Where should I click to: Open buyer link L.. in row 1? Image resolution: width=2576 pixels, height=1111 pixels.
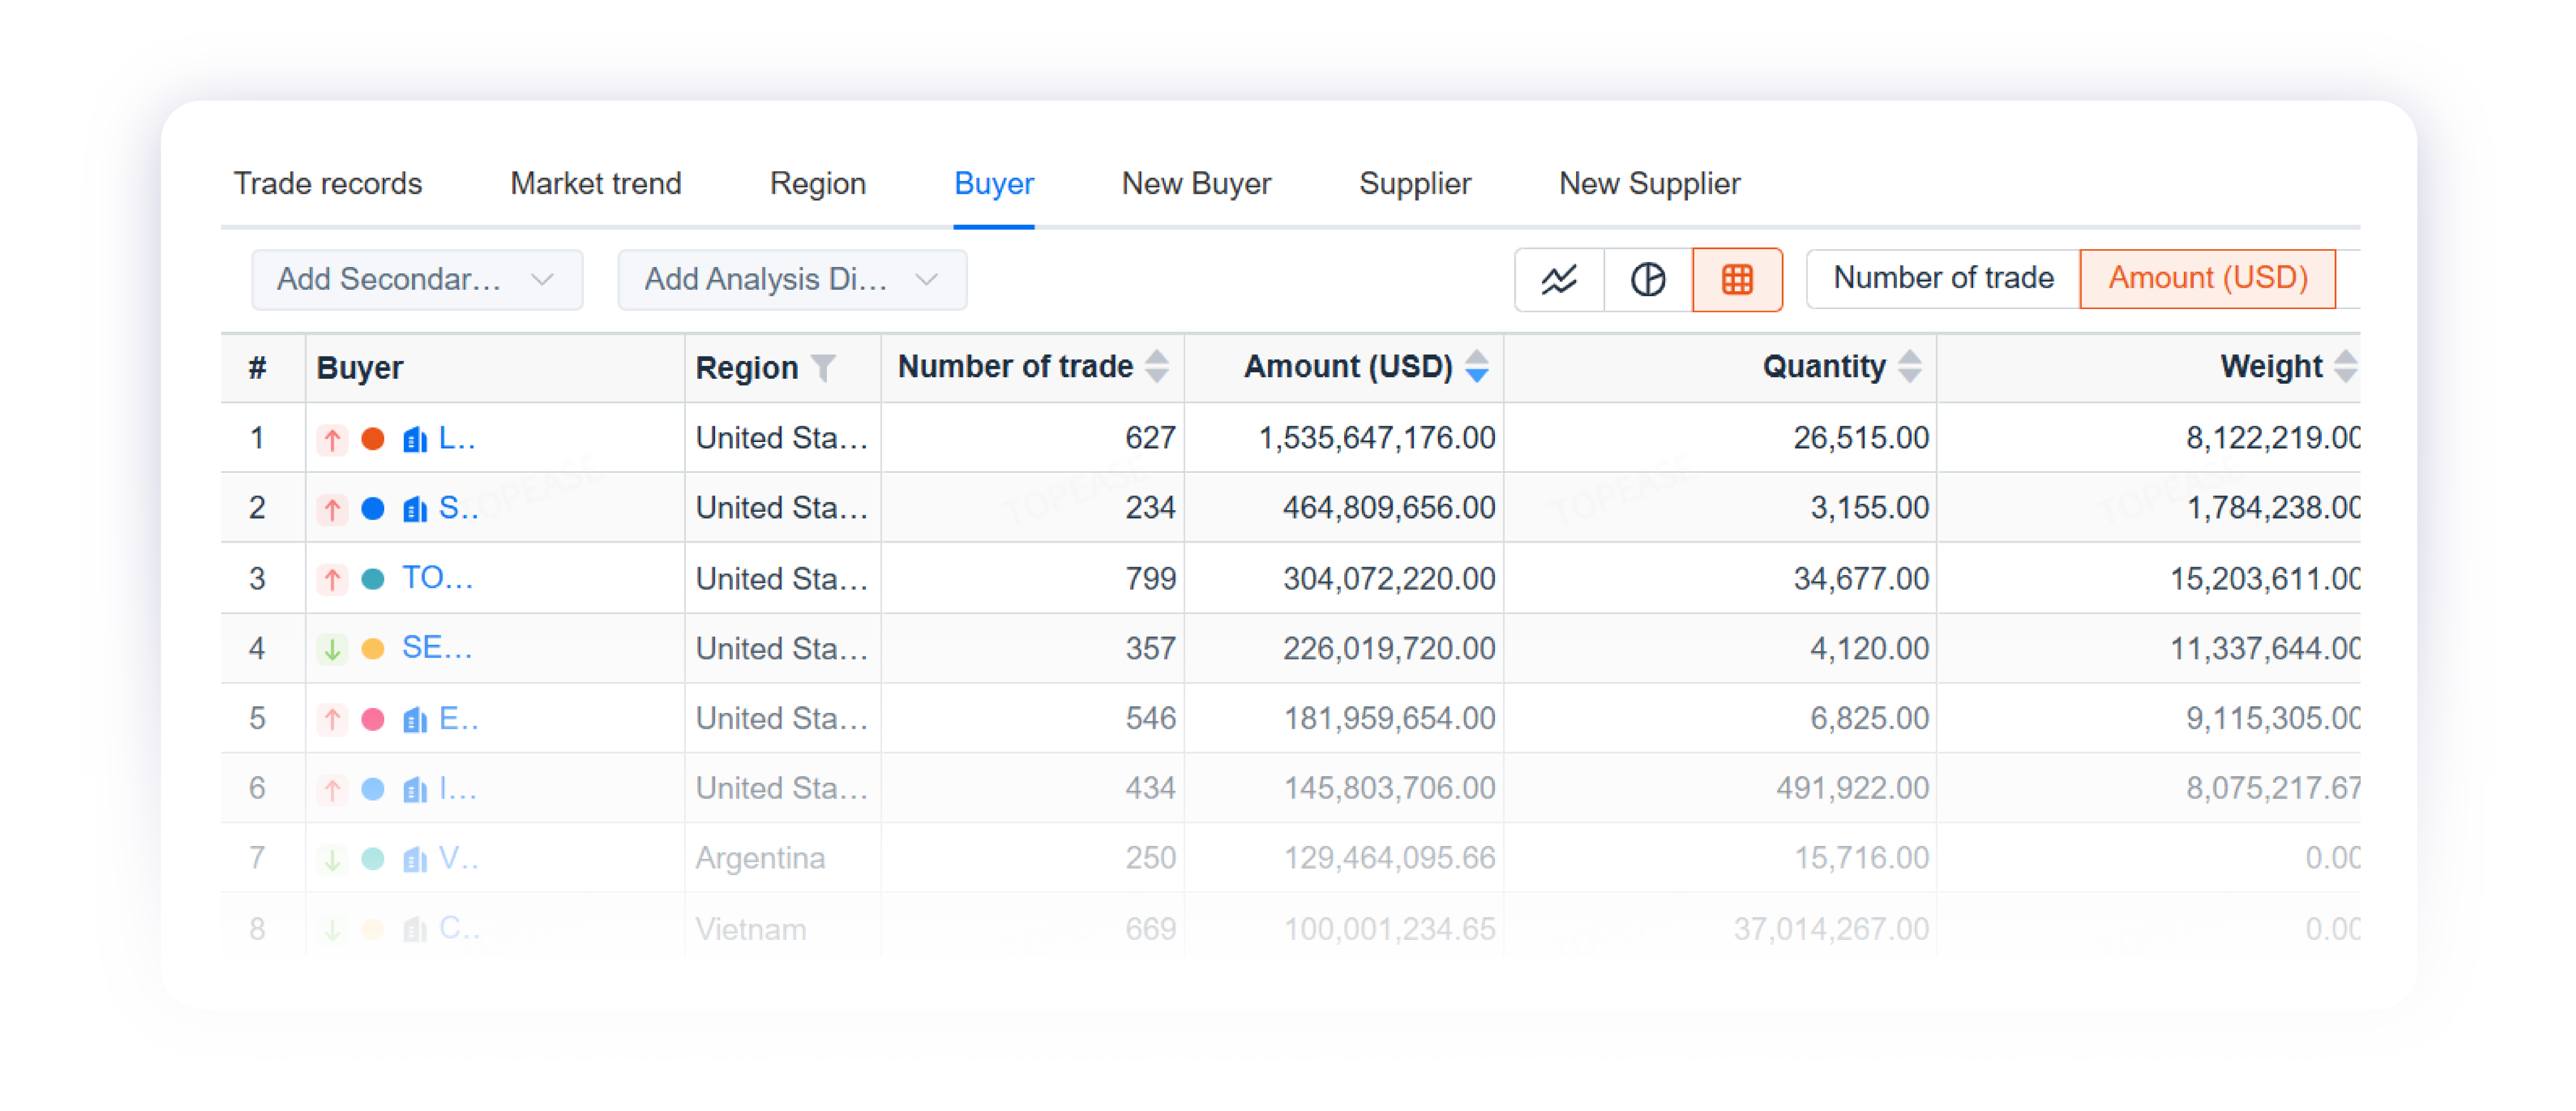457,438
